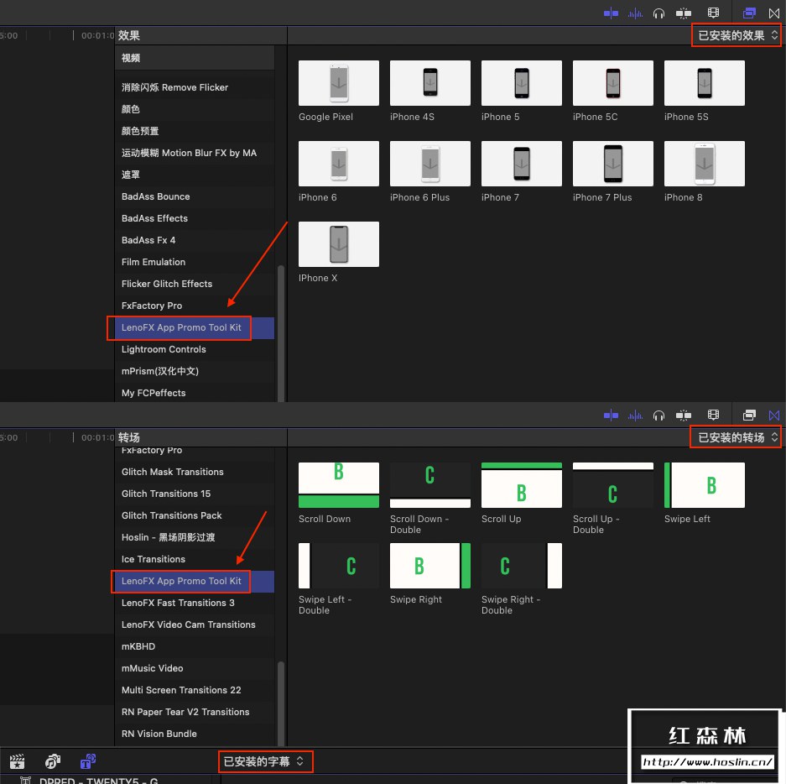Select BadAss Bounce category
Screen dimensions: 786x784
pyautogui.click(x=195, y=196)
